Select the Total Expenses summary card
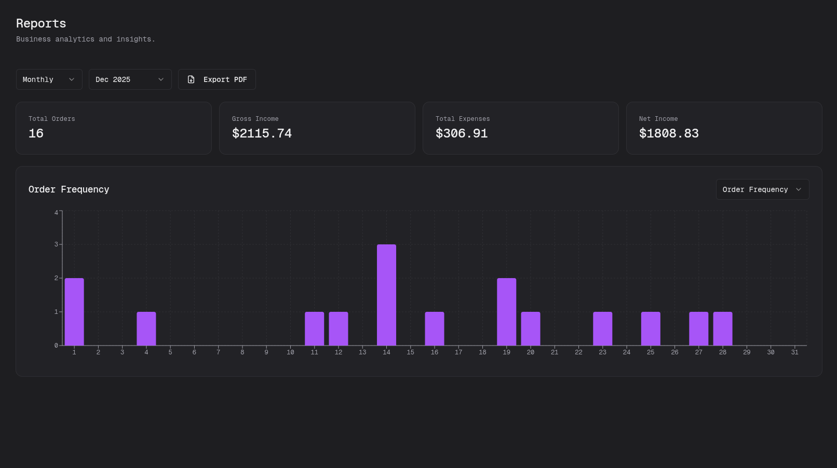 tap(520, 128)
